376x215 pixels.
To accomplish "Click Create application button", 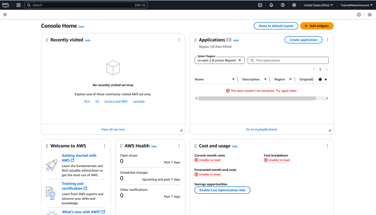I will pyautogui.click(x=303, y=40).
